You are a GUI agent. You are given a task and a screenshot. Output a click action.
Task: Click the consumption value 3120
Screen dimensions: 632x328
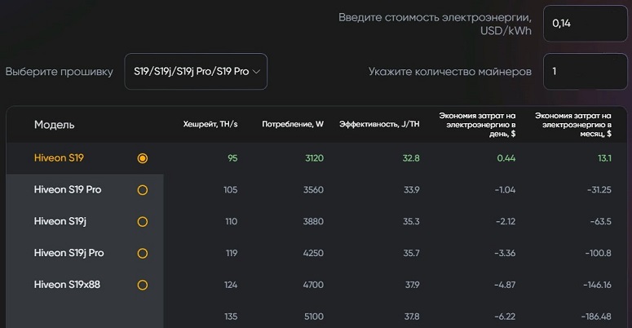[x=315, y=158]
